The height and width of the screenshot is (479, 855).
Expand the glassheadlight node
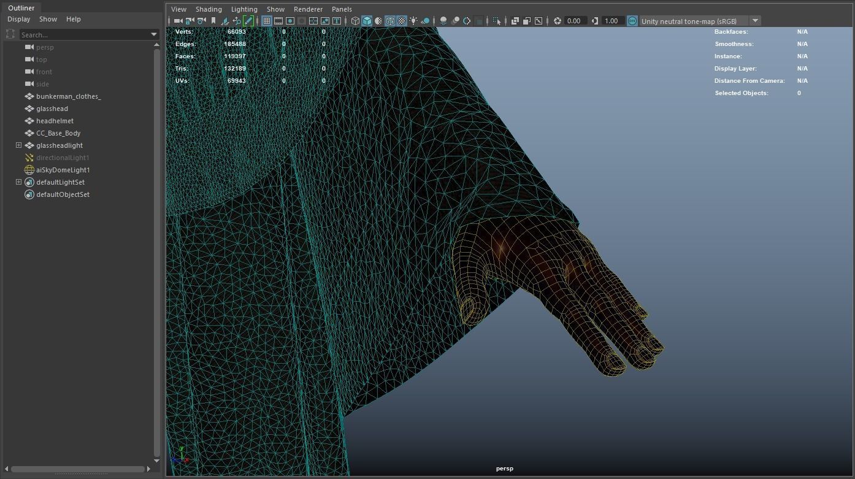click(x=18, y=145)
